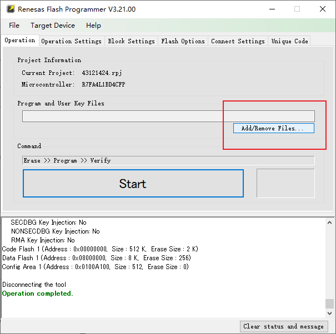Switch to the Operation Settings tab

[x=71, y=41]
